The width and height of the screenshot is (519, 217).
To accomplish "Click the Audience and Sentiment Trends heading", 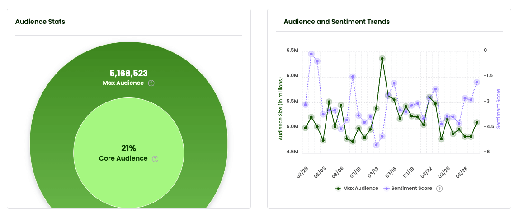I will click(x=336, y=22).
